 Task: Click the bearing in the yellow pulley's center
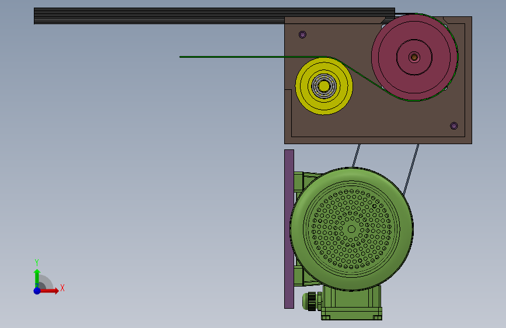point(324,86)
